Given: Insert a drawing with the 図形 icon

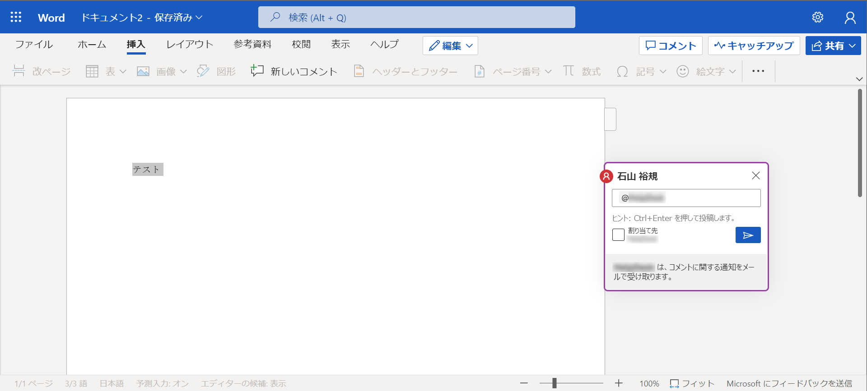Looking at the screenshot, I should (x=203, y=71).
